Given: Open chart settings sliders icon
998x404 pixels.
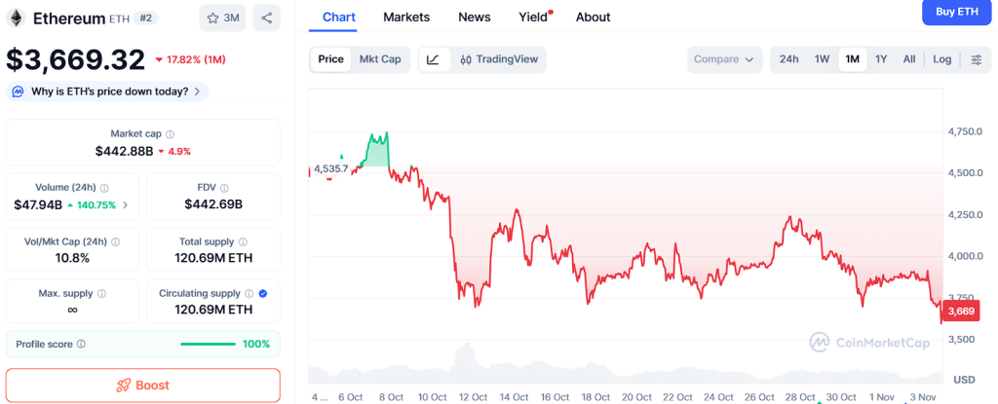Looking at the screenshot, I should (x=977, y=59).
